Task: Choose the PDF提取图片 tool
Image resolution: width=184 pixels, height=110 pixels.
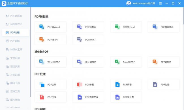Action: (88, 97)
